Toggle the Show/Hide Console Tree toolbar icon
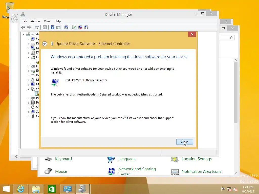The image size is (259, 194). point(37,27)
